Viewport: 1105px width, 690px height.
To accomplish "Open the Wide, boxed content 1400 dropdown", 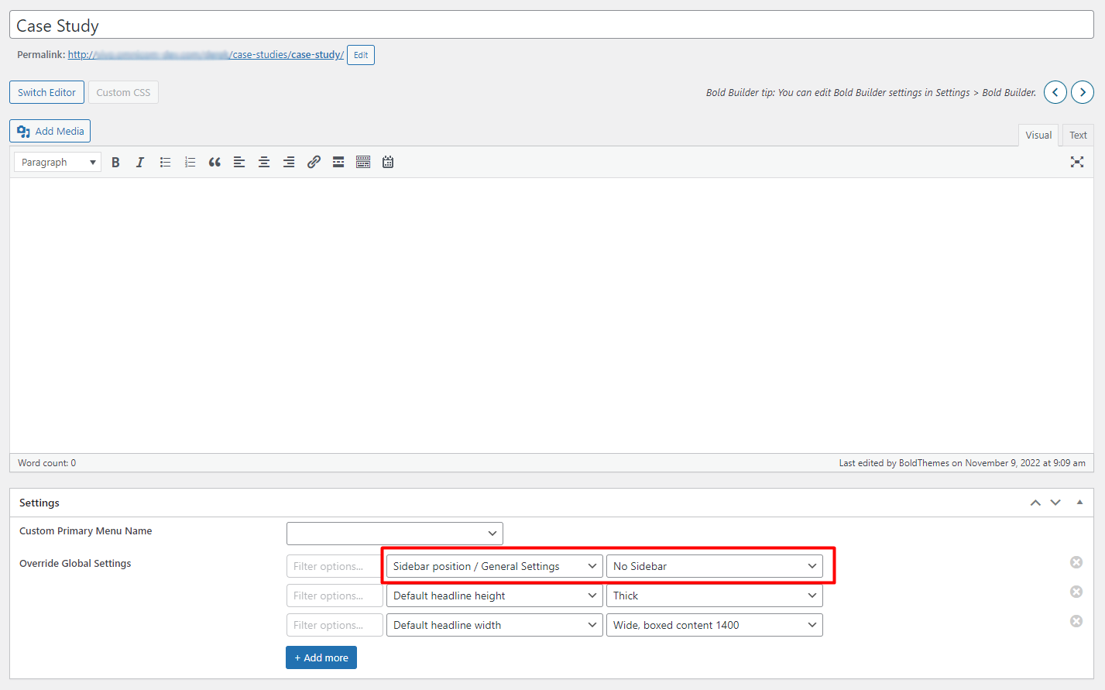I will click(x=715, y=625).
